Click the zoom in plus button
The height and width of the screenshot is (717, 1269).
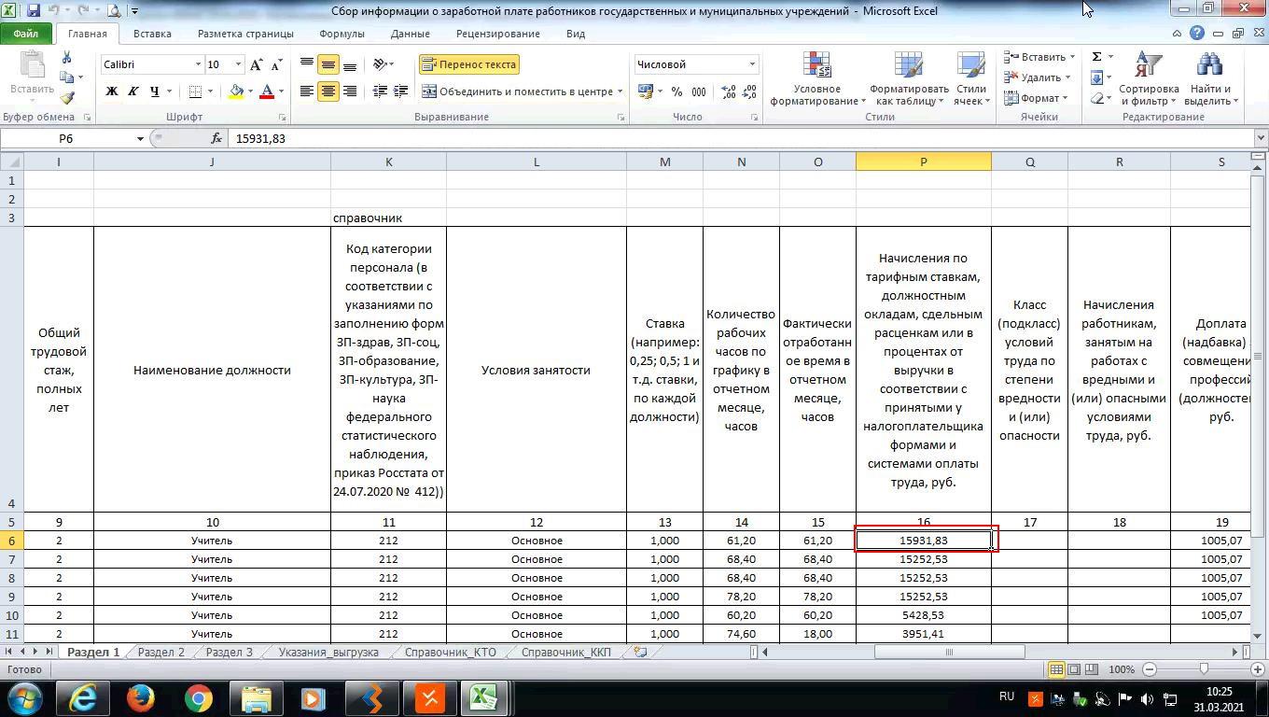tap(1258, 669)
